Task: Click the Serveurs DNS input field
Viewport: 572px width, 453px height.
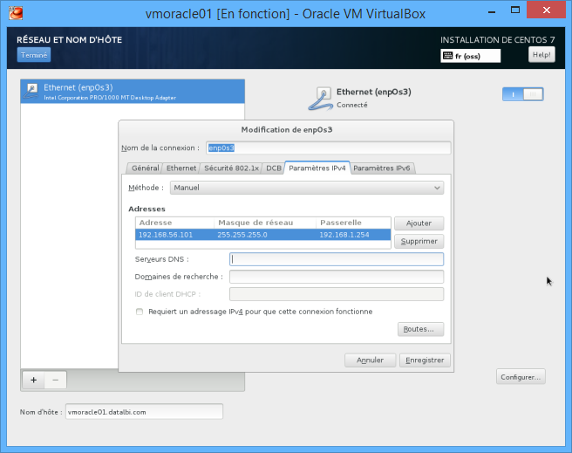Action: tap(337, 259)
